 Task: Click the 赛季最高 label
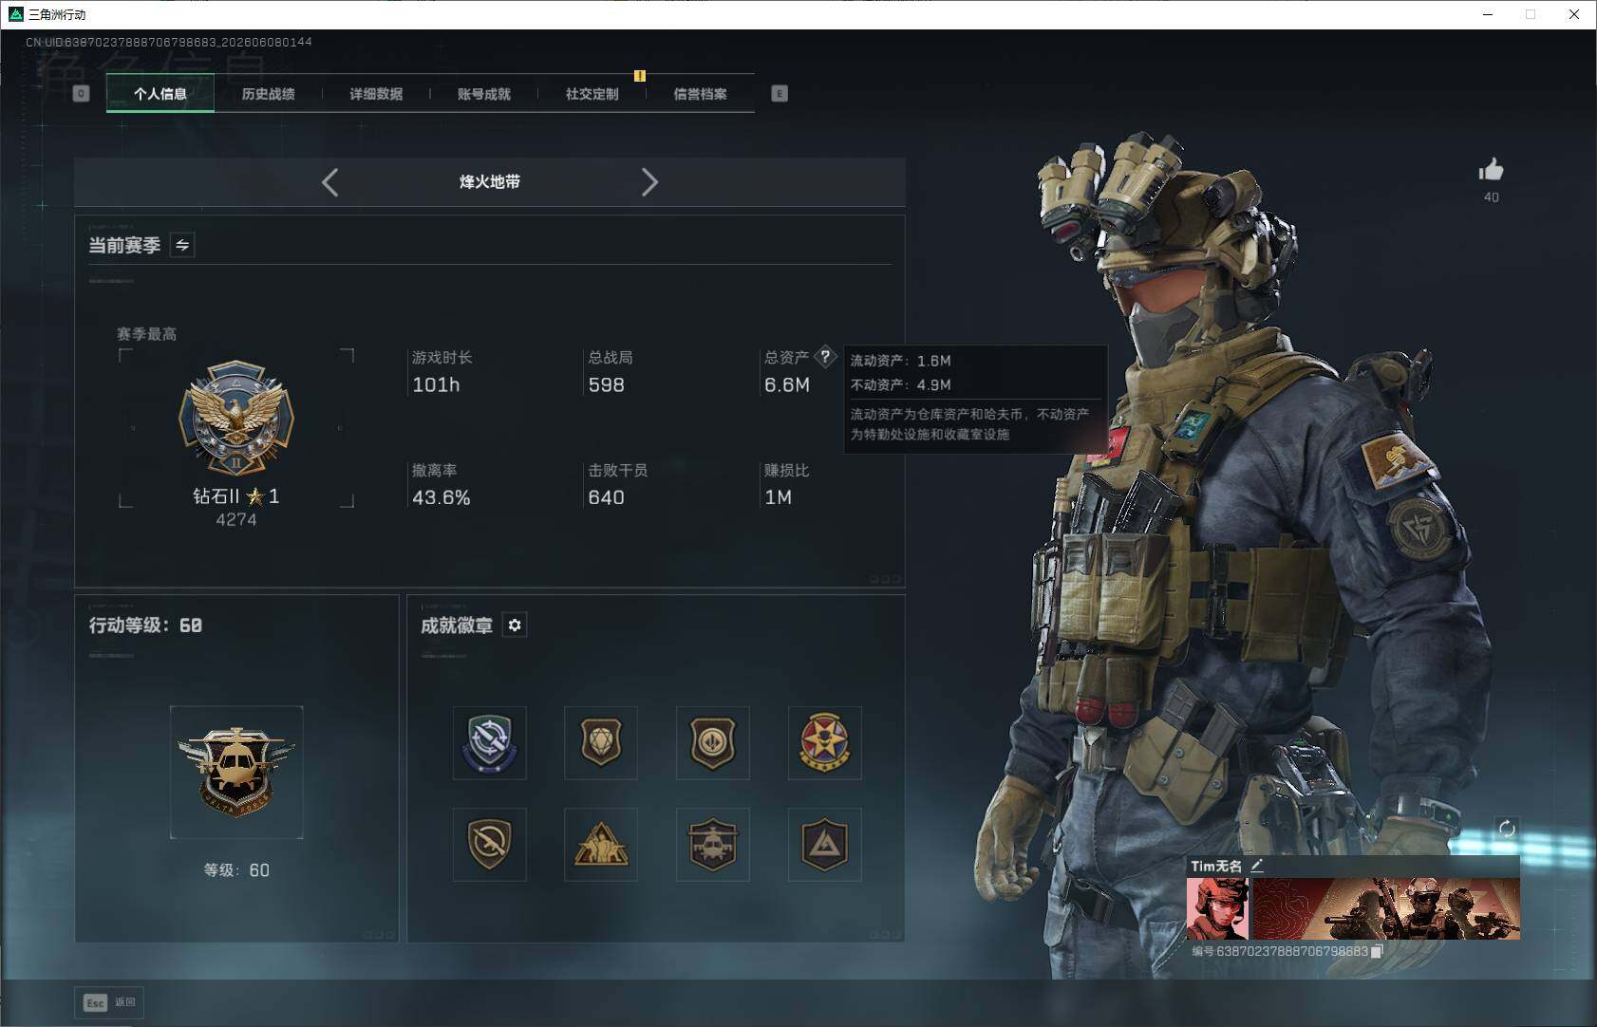(x=146, y=334)
